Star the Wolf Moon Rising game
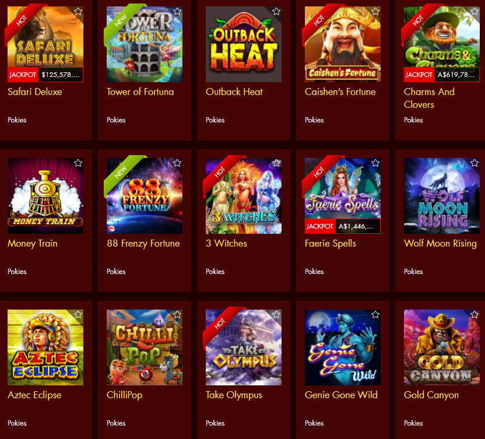Viewport: 485px width, 439px height. 475,163
